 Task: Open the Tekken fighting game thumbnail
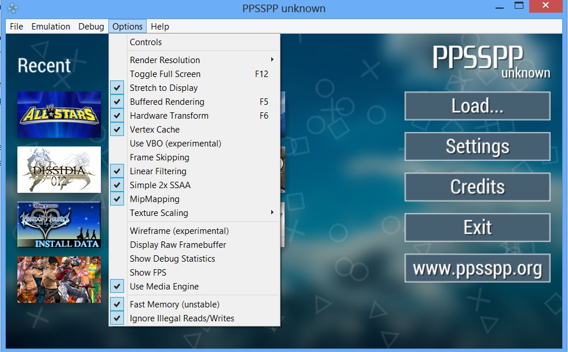point(59,280)
